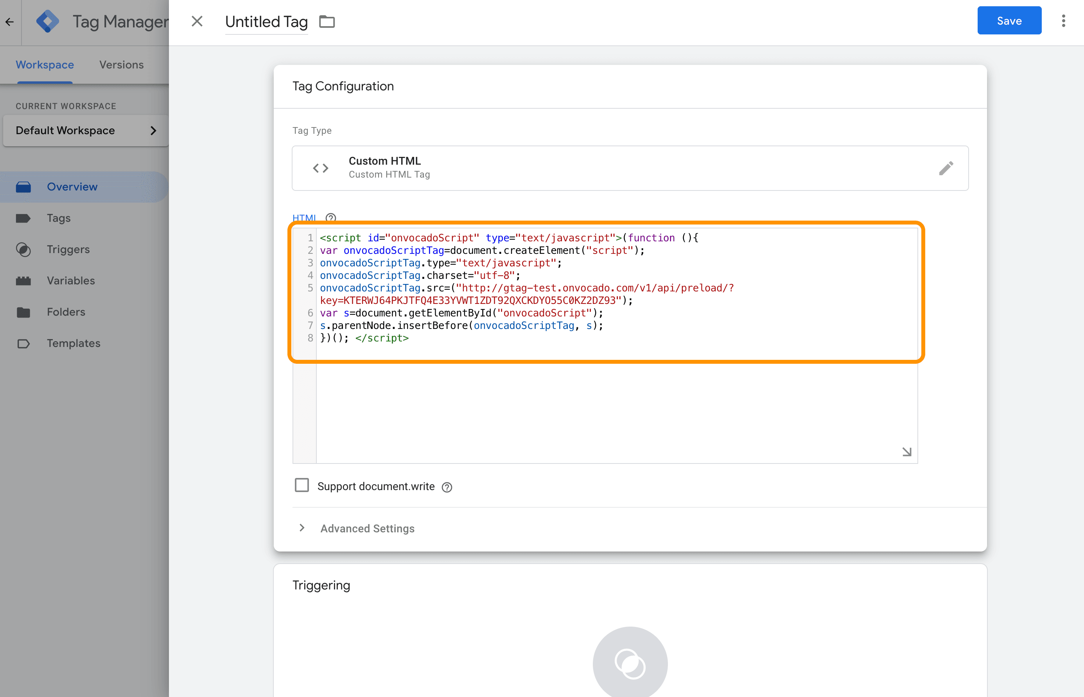Open the Default Workspace selector
Screen dimensions: 1084x697
(86, 130)
